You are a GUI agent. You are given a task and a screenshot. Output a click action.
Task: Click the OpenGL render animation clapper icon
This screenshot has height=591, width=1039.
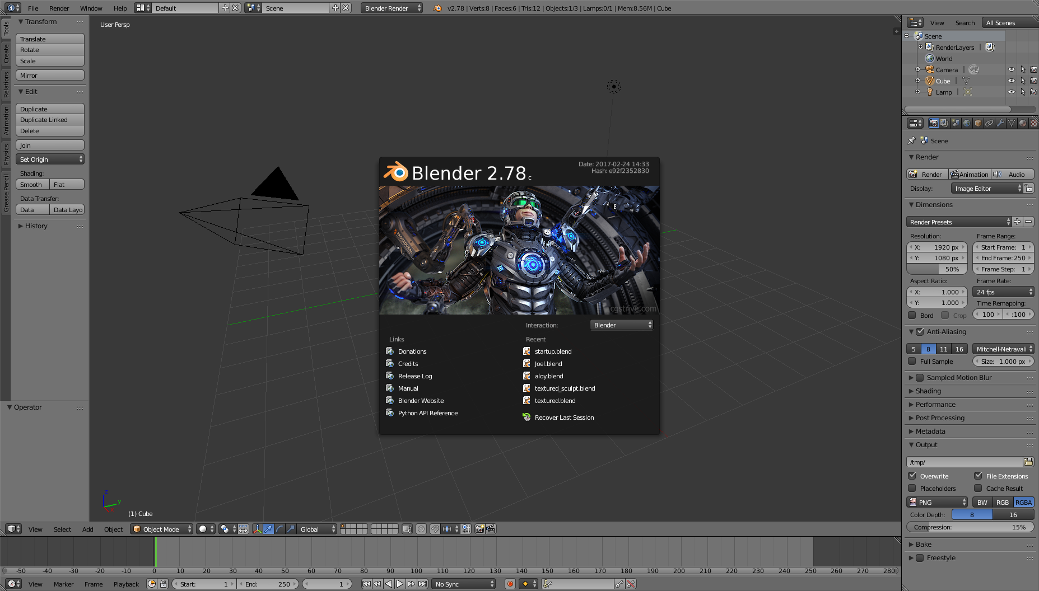[x=491, y=529]
